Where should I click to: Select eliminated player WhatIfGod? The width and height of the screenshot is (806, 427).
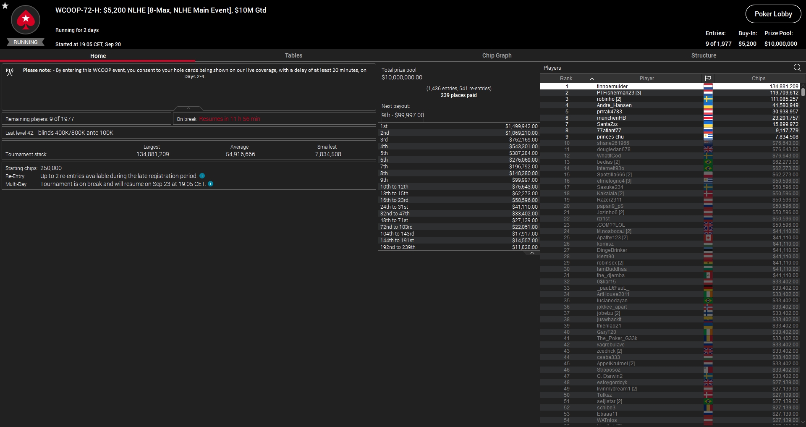coord(670,156)
